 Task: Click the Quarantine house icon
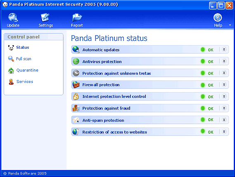[x=11, y=71]
